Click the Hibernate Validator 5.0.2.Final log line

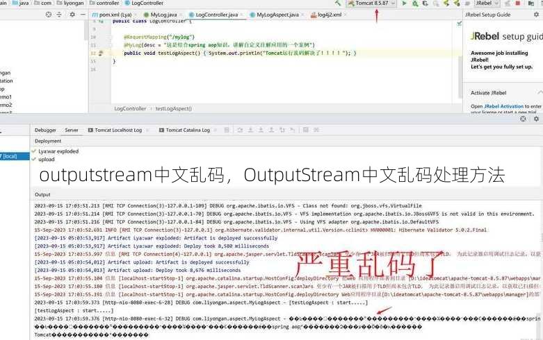pos(261,230)
